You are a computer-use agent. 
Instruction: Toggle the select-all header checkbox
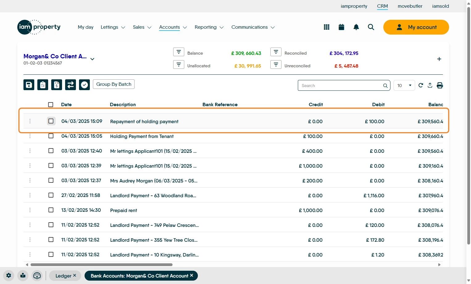51,105
